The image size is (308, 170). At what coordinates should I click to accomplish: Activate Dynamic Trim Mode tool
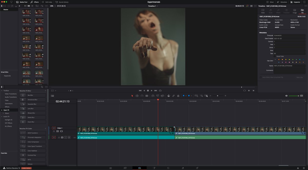pyautogui.click(x=142, y=96)
